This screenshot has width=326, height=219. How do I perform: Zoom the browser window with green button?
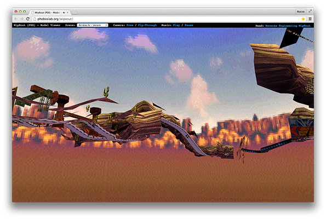[x=24, y=11]
